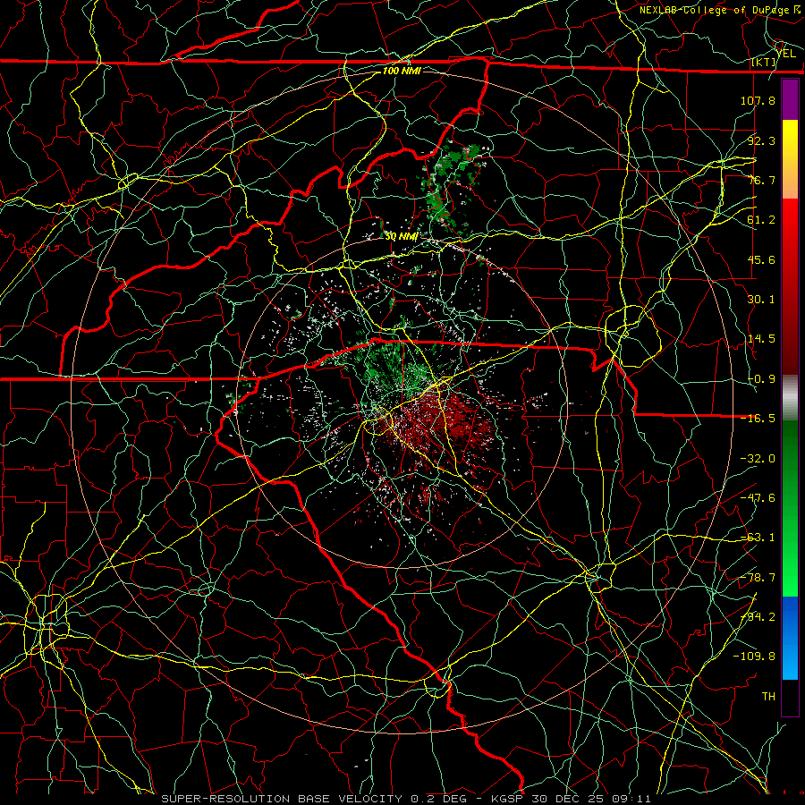The height and width of the screenshot is (805, 805).
Task: Click the TH legend label
Action: click(x=768, y=697)
